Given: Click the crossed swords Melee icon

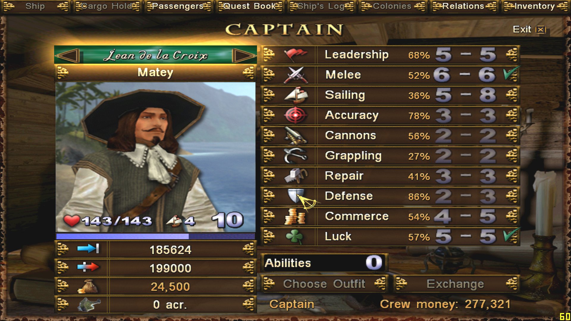Looking at the screenshot, I should (x=296, y=75).
